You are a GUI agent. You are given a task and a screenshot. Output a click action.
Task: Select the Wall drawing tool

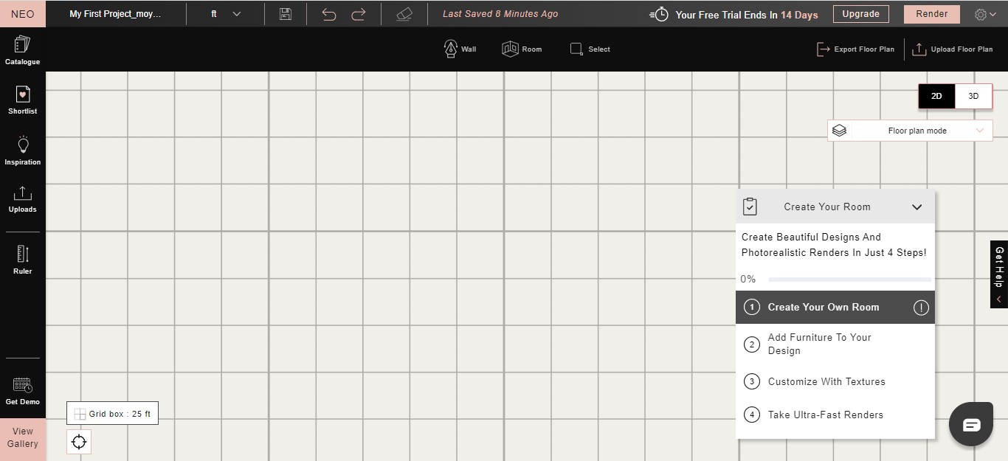click(460, 49)
